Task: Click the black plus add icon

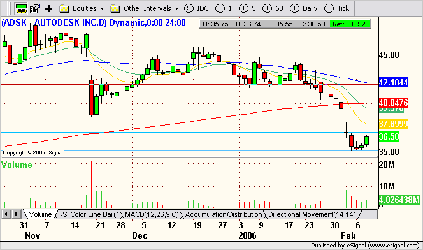Action: pyautogui.click(x=48, y=9)
